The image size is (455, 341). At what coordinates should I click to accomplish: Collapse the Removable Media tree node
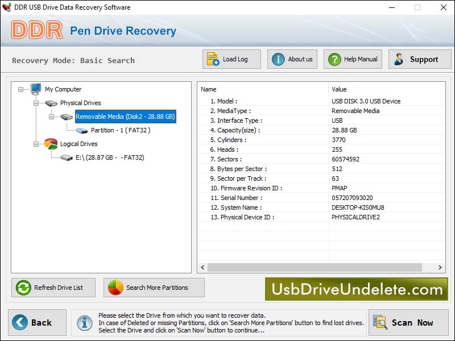tap(51, 117)
